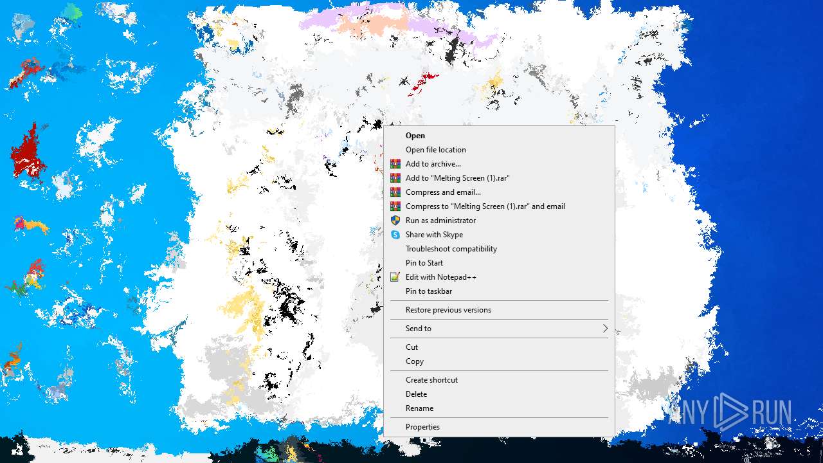Select Cut in the context menu
The image size is (823, 463).
click(x=499, y=347)
